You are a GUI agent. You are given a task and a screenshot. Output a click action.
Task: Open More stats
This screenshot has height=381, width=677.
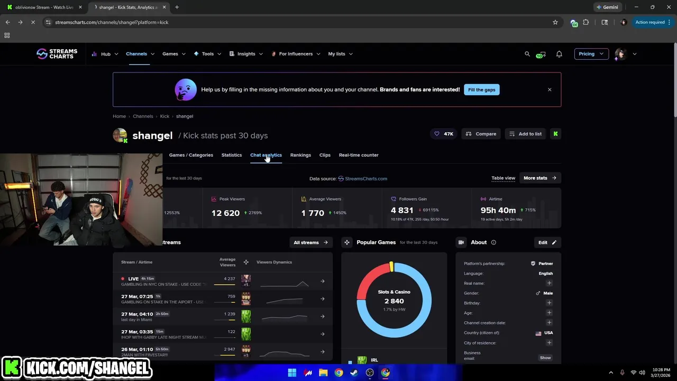(540, 178)
